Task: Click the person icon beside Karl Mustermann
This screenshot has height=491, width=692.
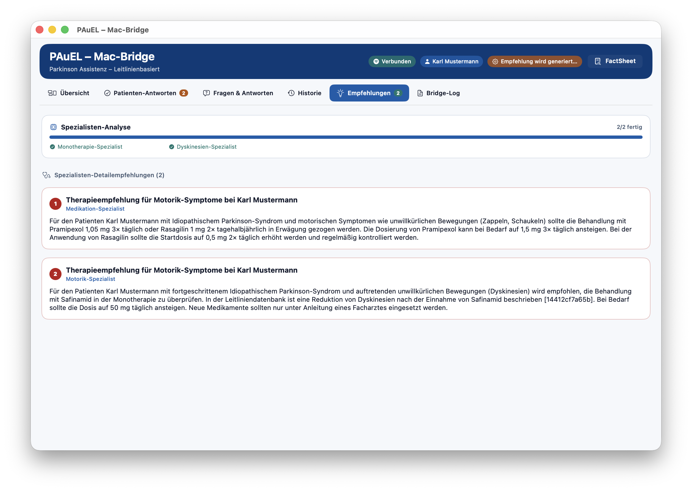Action: 427,62
